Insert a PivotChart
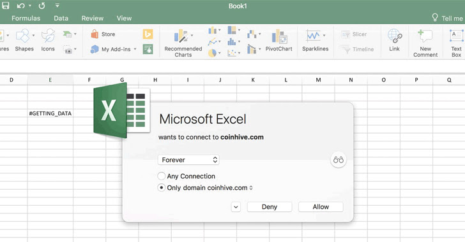The image size is (465, 242). (278, 41)
